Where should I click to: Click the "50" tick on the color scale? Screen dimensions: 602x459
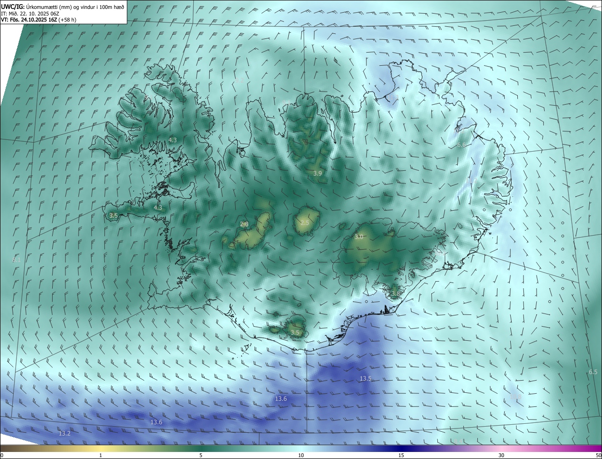pyautogui.click(x=598, y=455)
